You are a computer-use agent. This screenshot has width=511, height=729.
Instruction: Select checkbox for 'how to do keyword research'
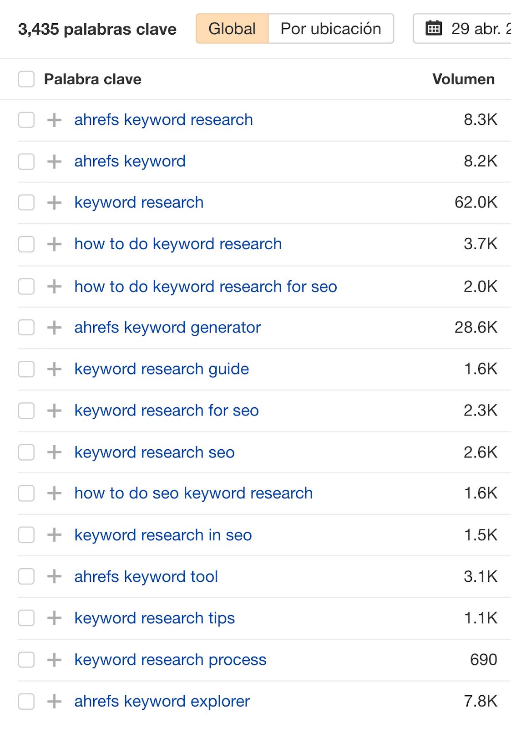[26, 244]
